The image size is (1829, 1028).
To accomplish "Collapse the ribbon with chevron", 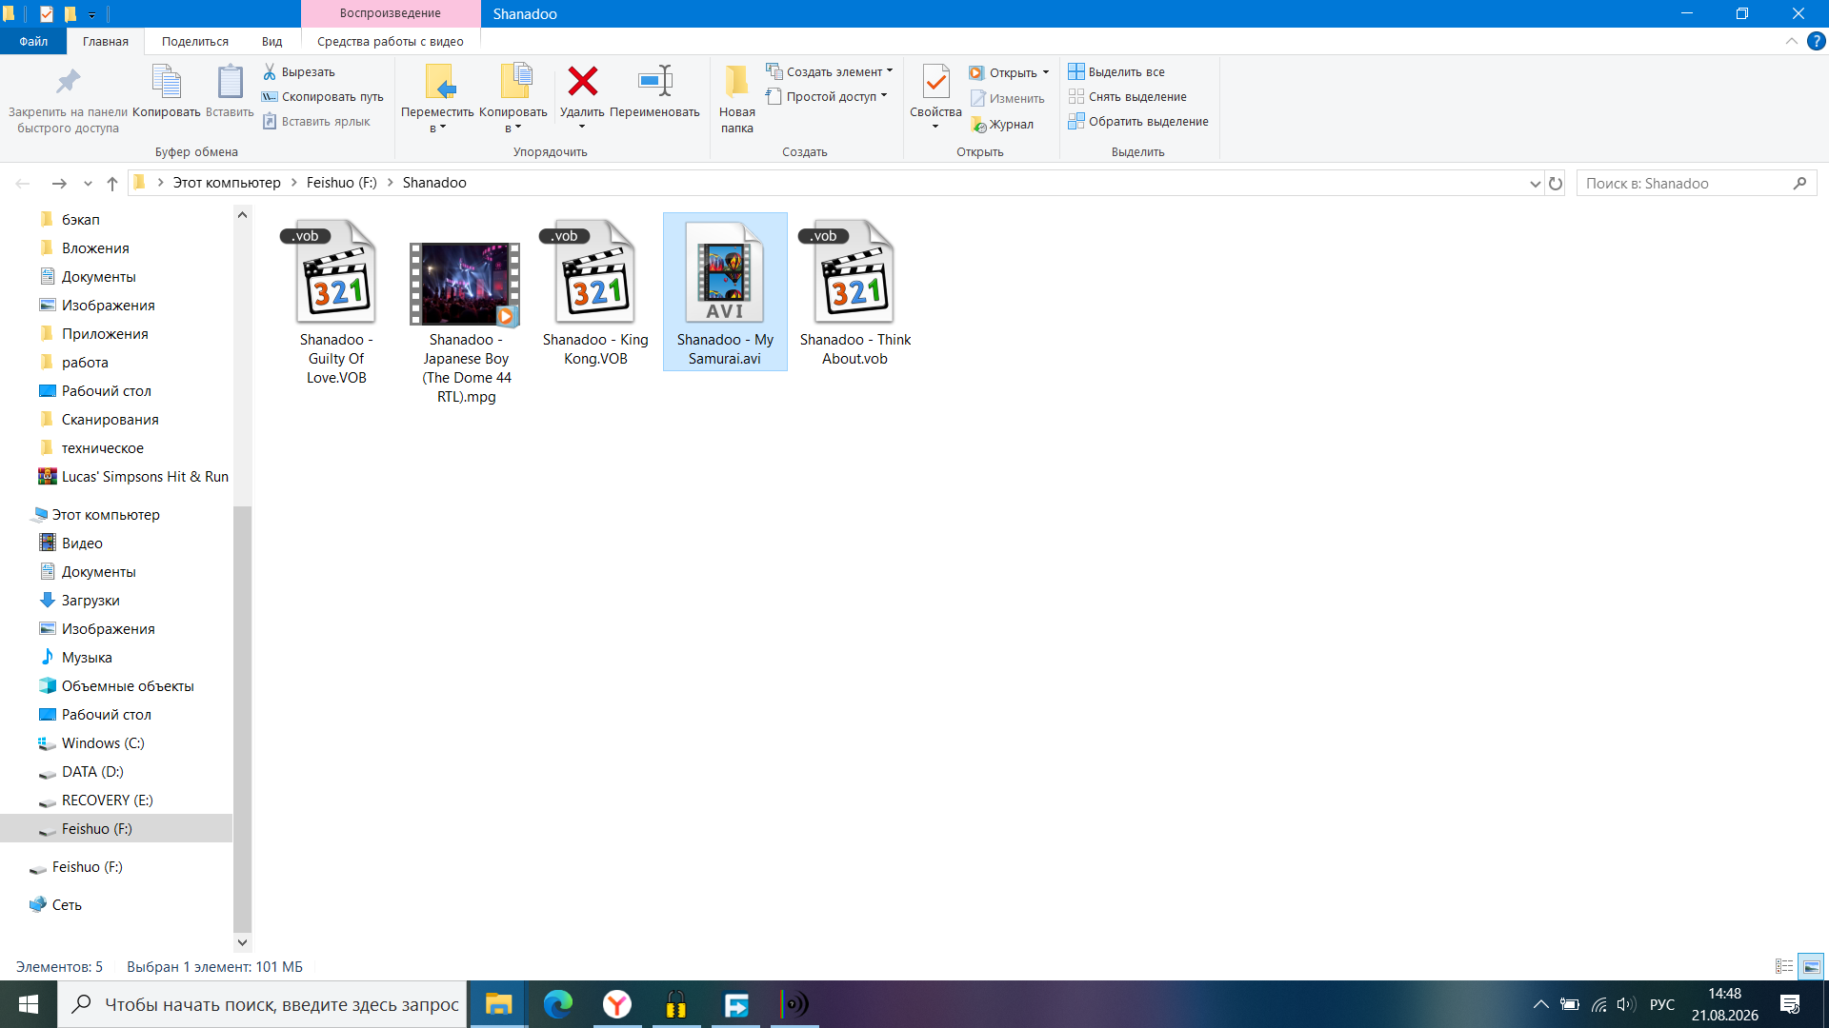I will coord(1791,41).
